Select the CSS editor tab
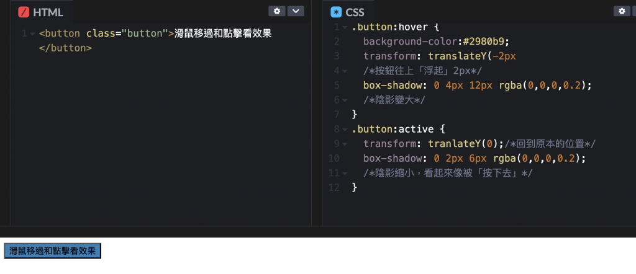The height and width of the screenshot is (274, 636). [x=348, y=12]
